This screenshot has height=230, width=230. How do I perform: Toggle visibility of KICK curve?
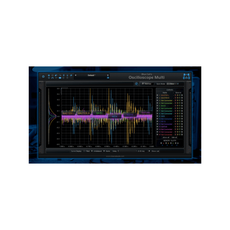coord(158,116)
